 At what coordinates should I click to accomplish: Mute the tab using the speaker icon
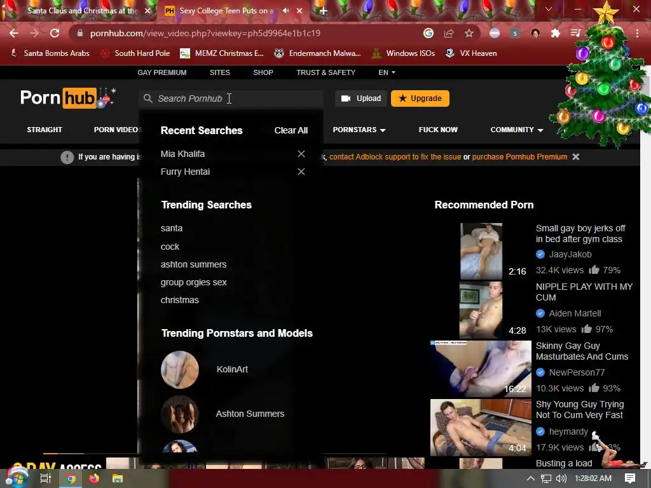coord(285,11)
